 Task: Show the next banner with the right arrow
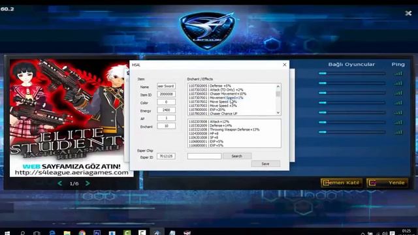[88, 183]
